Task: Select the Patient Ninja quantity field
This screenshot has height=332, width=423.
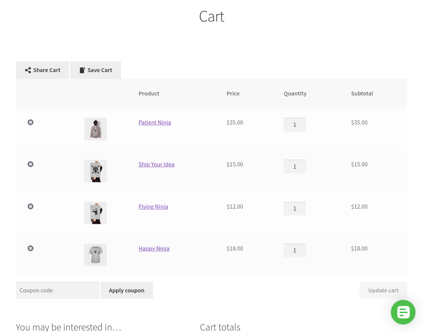Action: click(x=295, y=124)
